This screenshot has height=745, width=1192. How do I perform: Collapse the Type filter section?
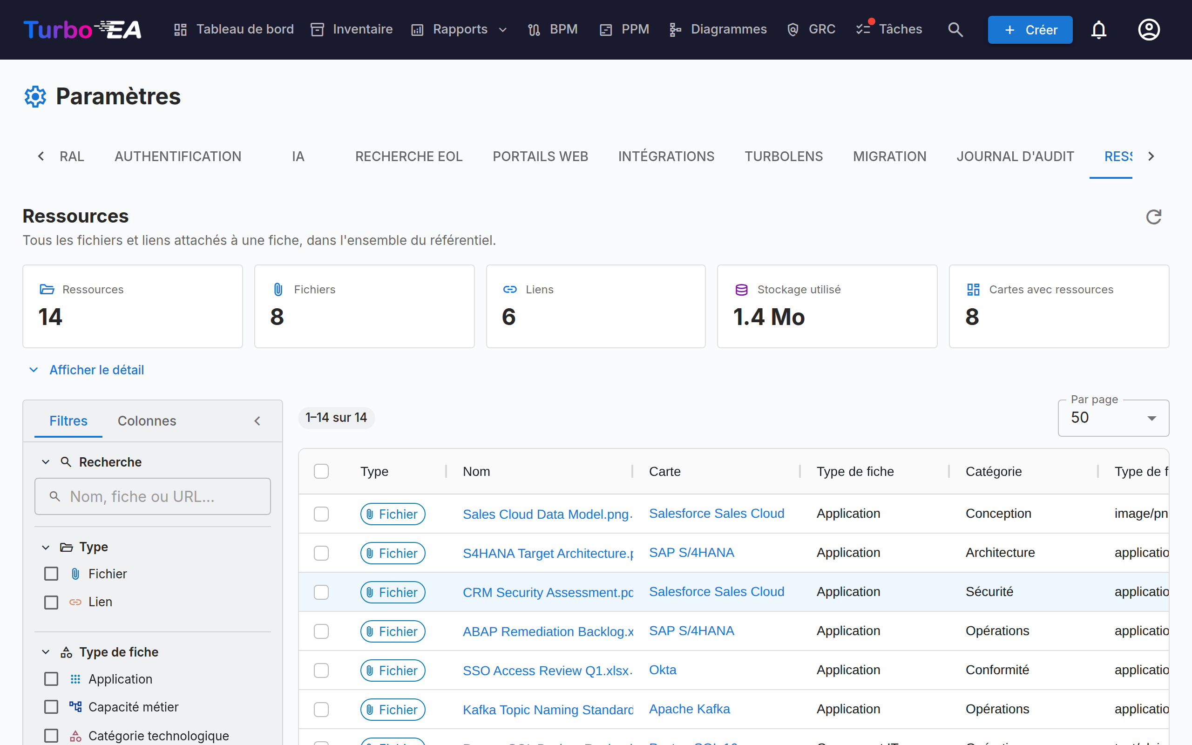46,548
